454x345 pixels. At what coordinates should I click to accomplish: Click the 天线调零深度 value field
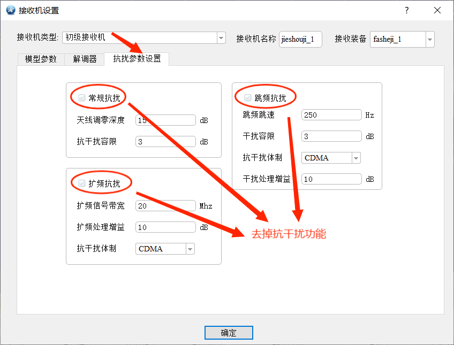(165, 120)
